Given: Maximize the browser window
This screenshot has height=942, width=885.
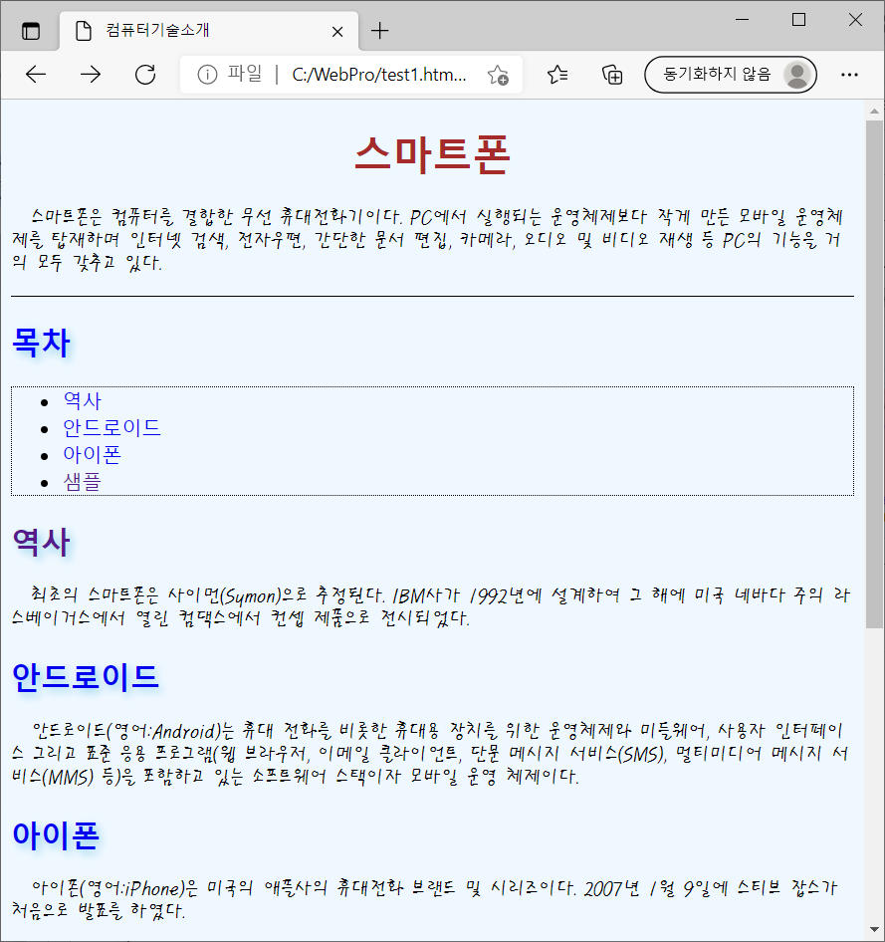Looking at the screenshot, I should click(798, 20).
